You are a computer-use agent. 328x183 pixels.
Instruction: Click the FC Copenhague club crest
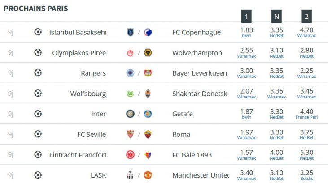click(x=148, y=32)
